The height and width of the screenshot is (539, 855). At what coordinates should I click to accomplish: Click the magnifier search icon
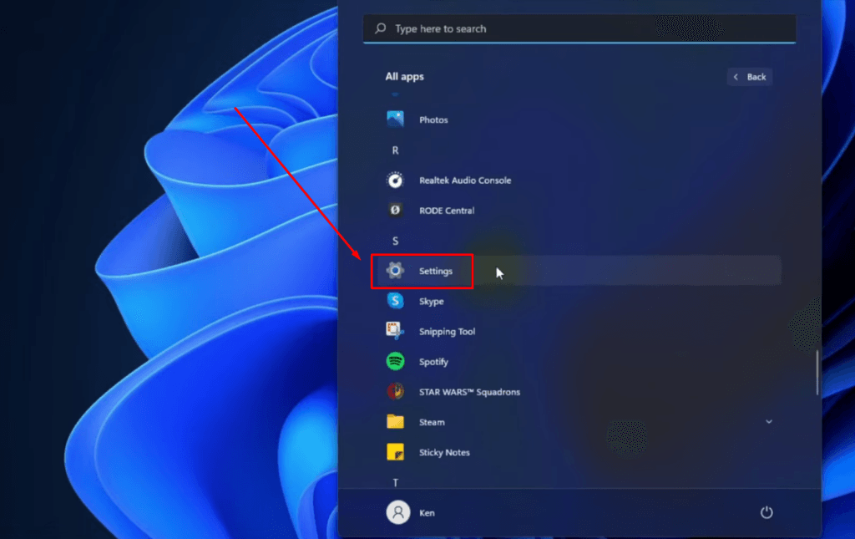pyautogui.click(x=381, y=28)
